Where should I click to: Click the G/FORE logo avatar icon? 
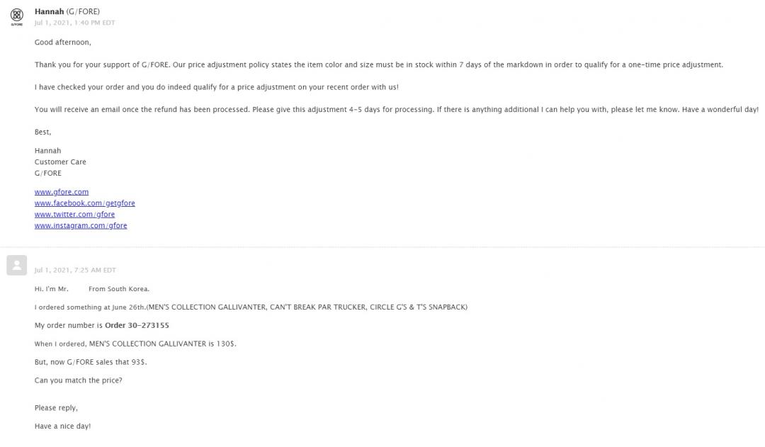pos(16,16)
